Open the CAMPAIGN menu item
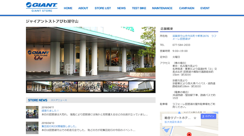This screenshot has height=136, width=244. pyautogui.click(x=187, y=8)
